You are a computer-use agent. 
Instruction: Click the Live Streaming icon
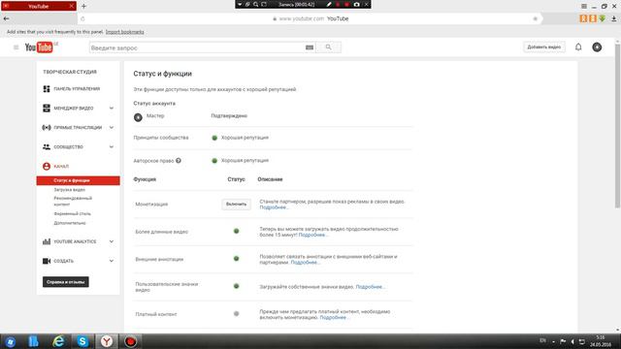point(47,127)
